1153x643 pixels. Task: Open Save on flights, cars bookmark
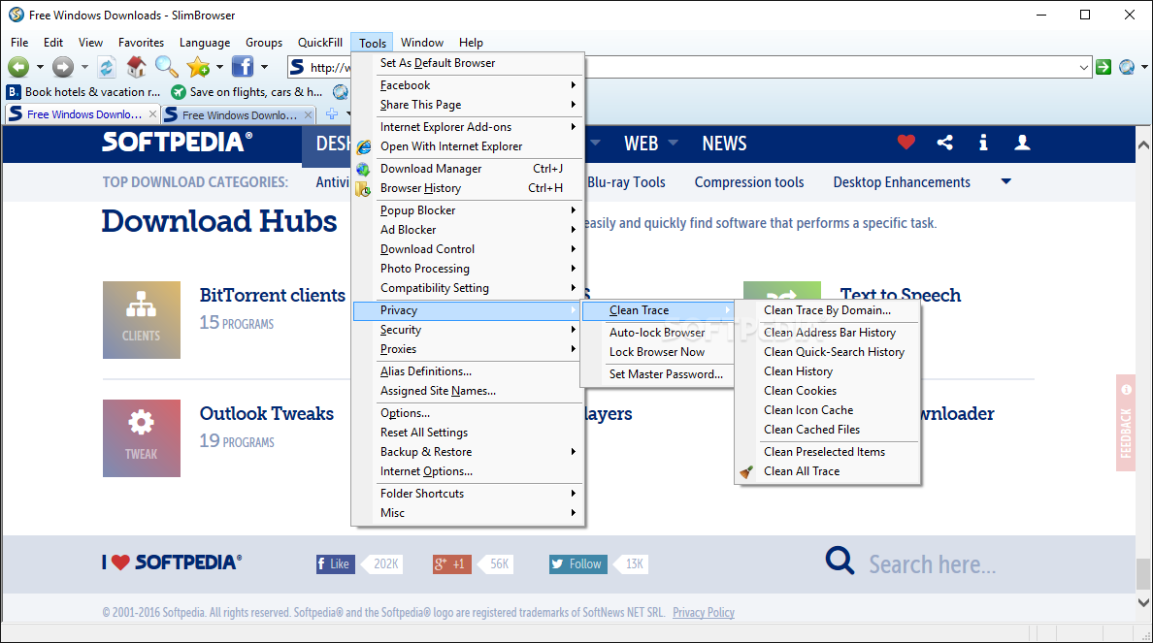[247, 92]
